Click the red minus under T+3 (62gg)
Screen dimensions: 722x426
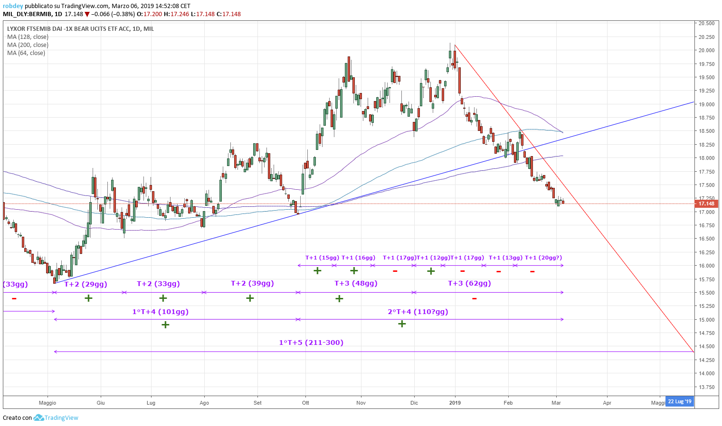(475, 298)
